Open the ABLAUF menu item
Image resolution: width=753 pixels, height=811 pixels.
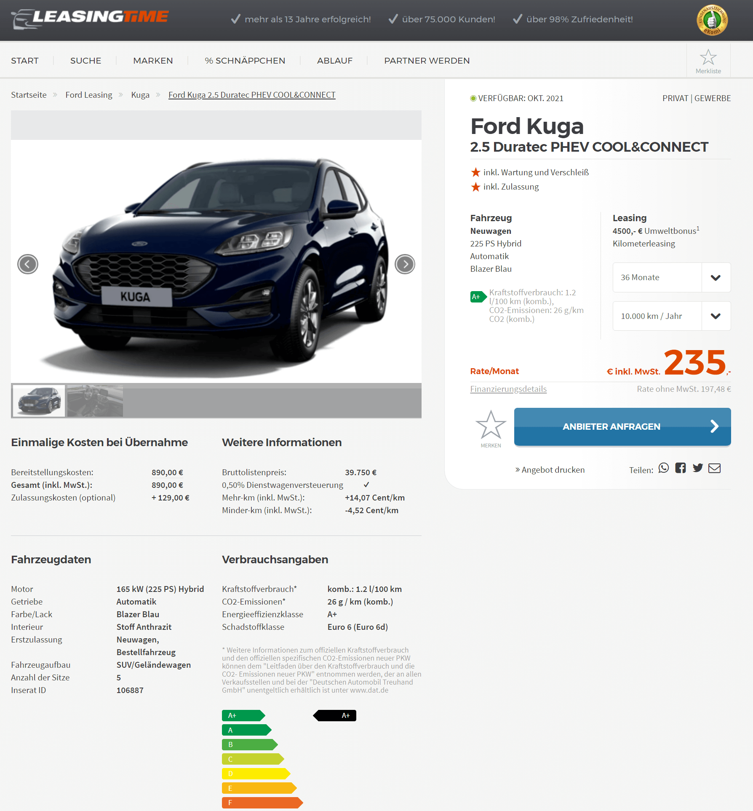335,61
